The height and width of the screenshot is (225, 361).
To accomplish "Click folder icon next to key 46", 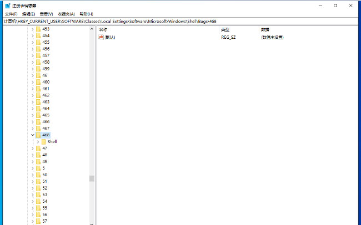I will 38,75.
